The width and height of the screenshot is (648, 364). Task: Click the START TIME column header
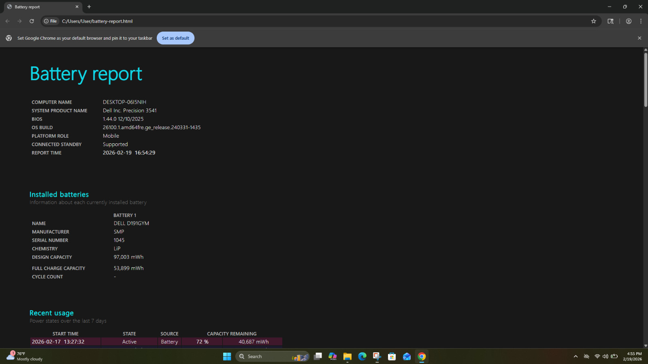(x=66, y=334)
